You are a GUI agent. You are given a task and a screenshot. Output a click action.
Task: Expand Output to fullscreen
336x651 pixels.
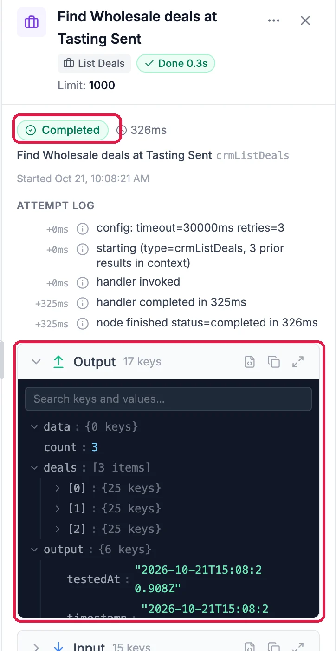[298, 362]
